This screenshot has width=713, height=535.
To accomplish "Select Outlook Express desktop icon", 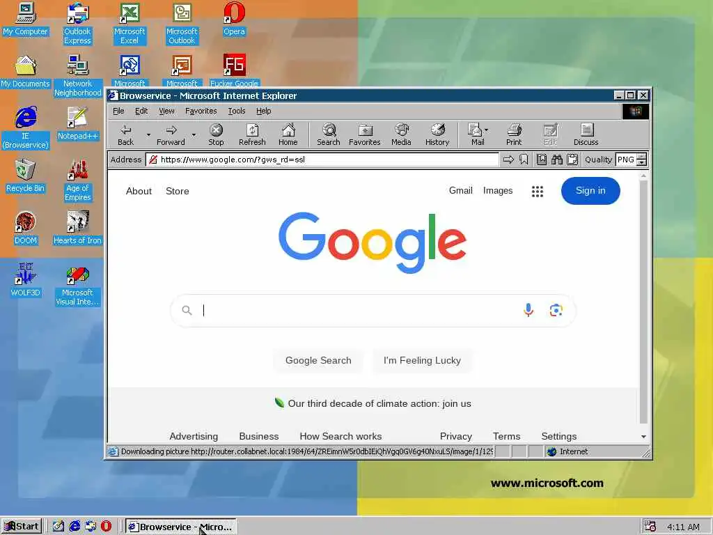I will (78, 24).
